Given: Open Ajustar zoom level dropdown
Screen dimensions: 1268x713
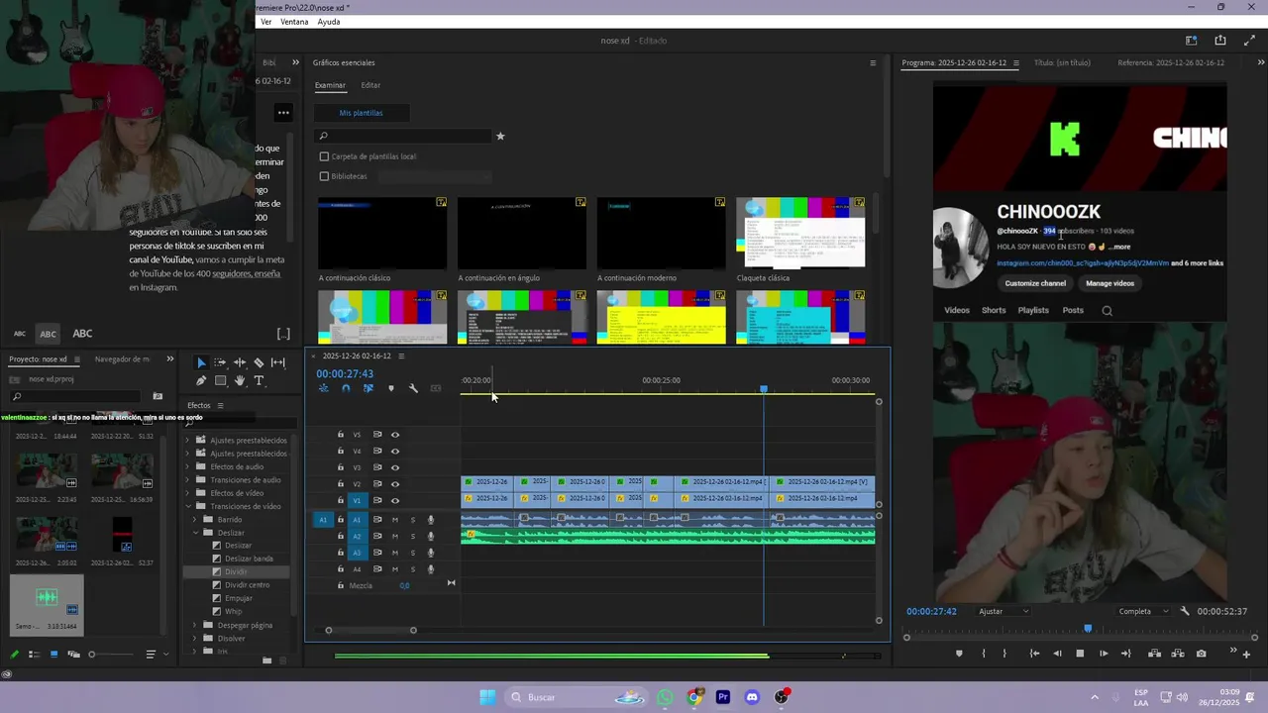Looking at the screenshot, I should (x=1004, y=612).
